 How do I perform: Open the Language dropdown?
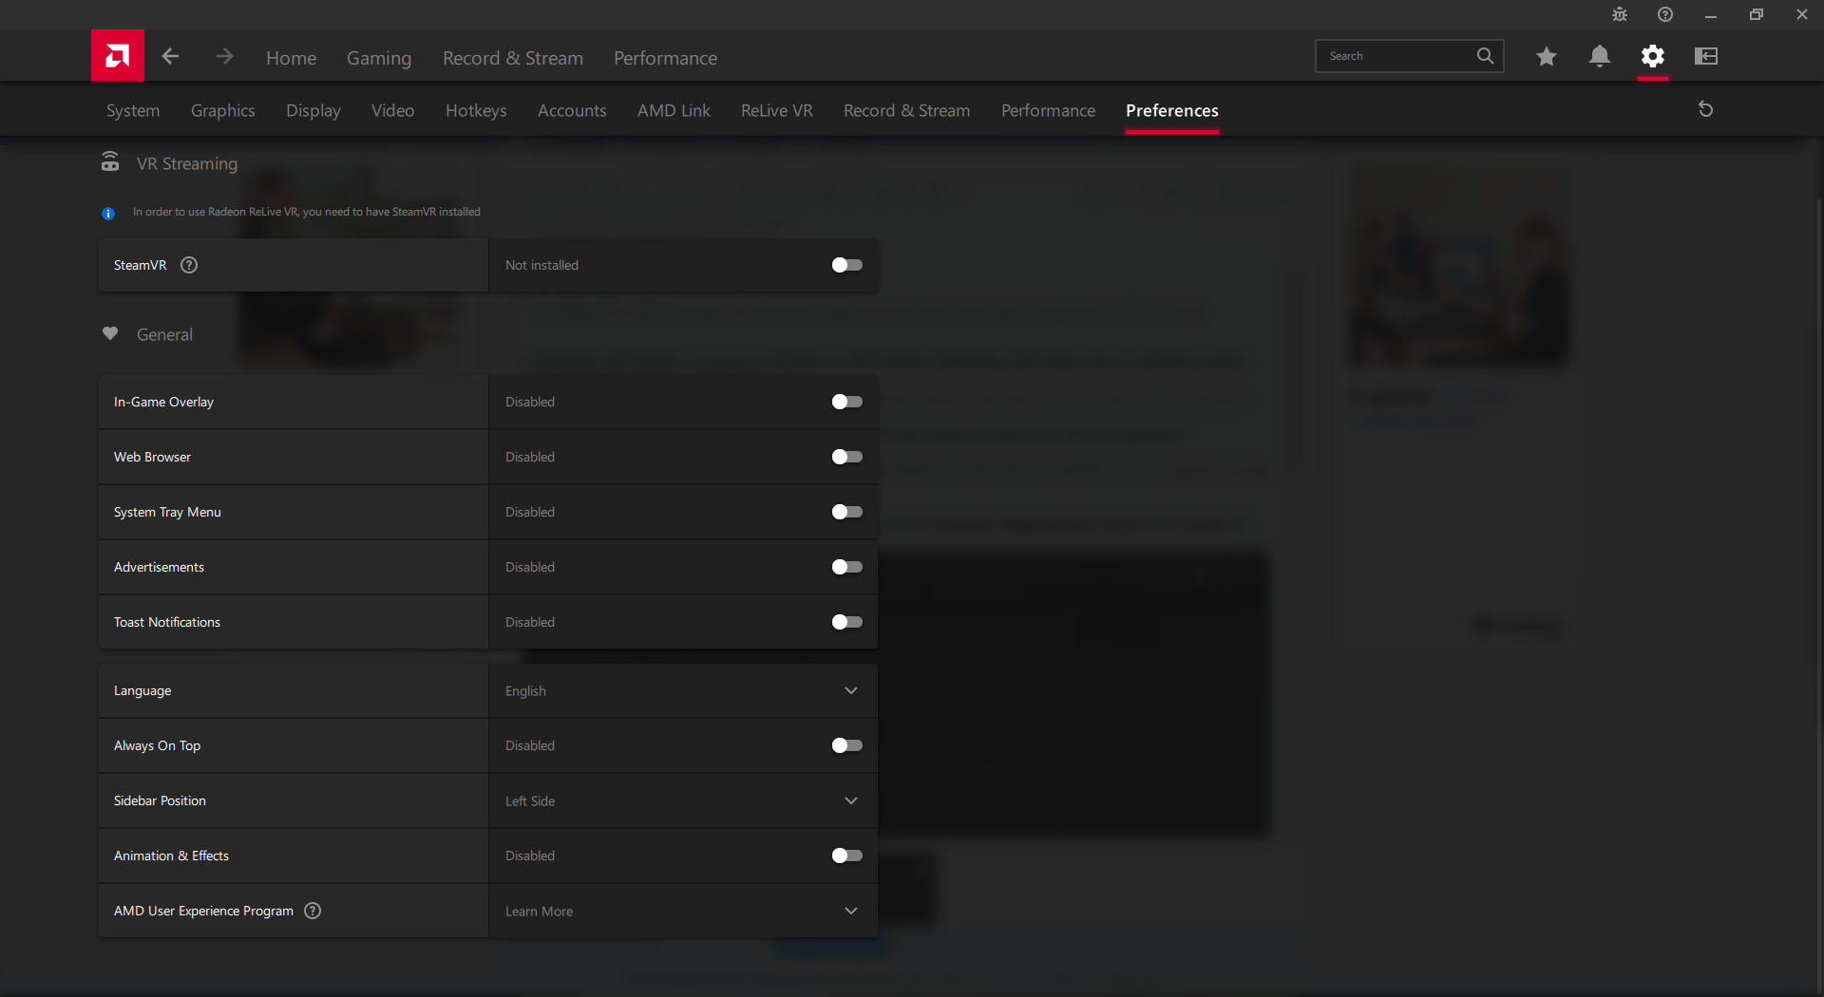click(683, 690)
